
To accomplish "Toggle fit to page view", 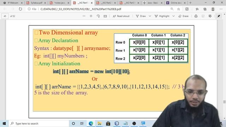I will point(105,16).
